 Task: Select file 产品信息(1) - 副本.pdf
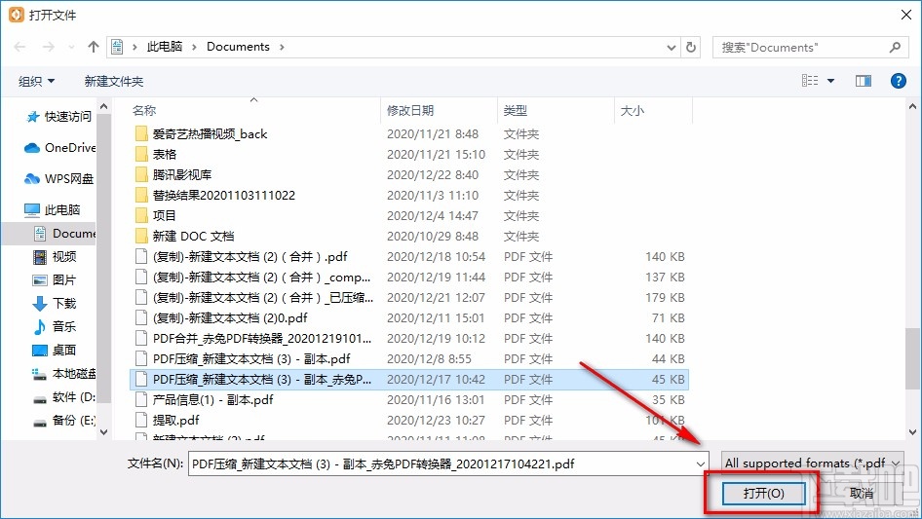[x=408, y=399]
